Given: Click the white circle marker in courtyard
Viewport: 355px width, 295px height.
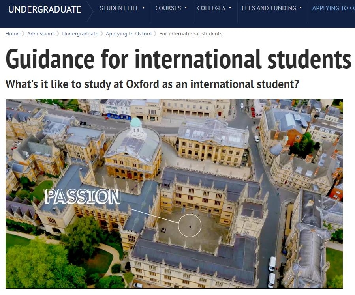Looking at the screenshot, I should (190, 226).
